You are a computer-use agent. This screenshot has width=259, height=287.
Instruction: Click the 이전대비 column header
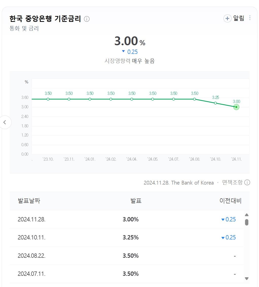(231, 201)
